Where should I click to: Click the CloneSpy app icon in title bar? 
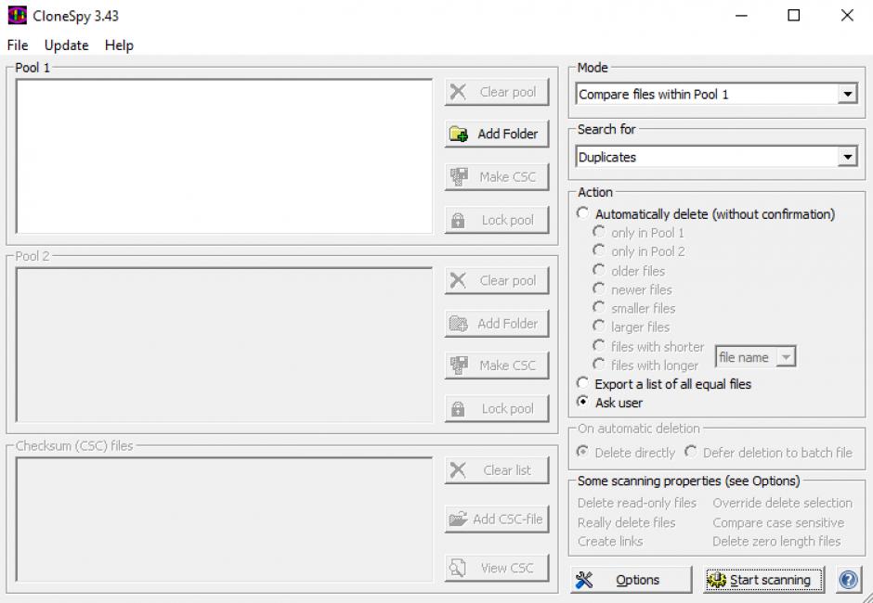[18, 15]
